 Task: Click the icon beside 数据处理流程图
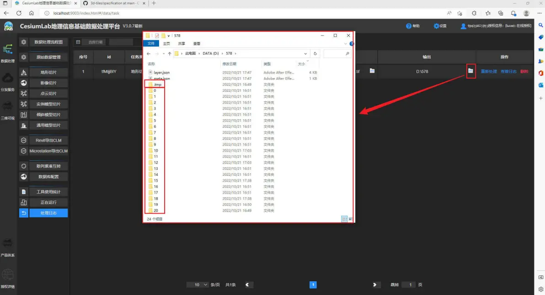click(x=24, y=42)
